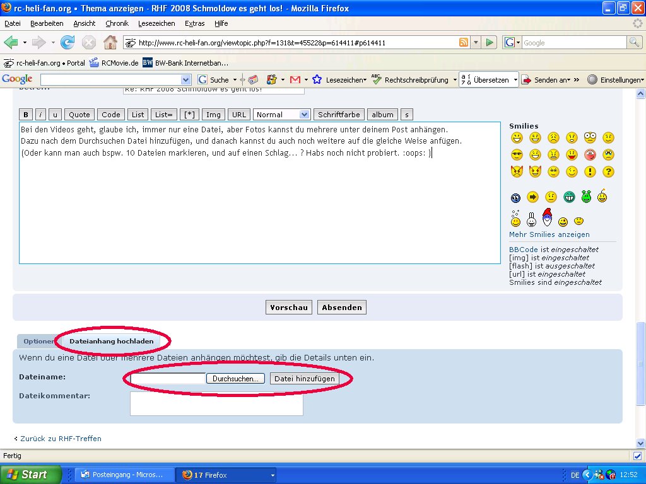The width and height of the screenshot is (646, 484).
Task: Open Einstellungen in Google toolbar
Action: click(x=616, y=80)
